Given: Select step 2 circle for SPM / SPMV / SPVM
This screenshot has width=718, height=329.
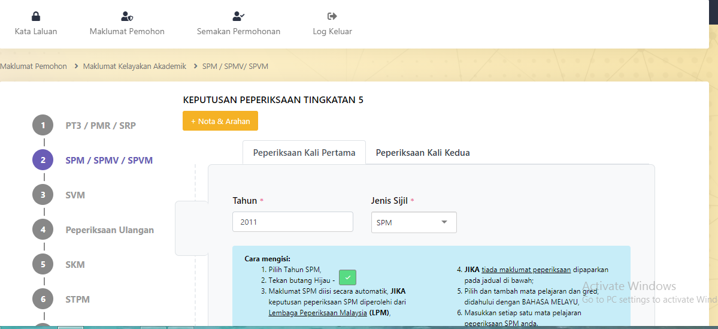Looking at the screenshot, I should (43, 161).
